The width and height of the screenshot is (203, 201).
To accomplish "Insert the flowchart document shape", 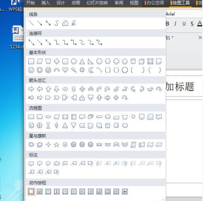I will click(82, 117).
